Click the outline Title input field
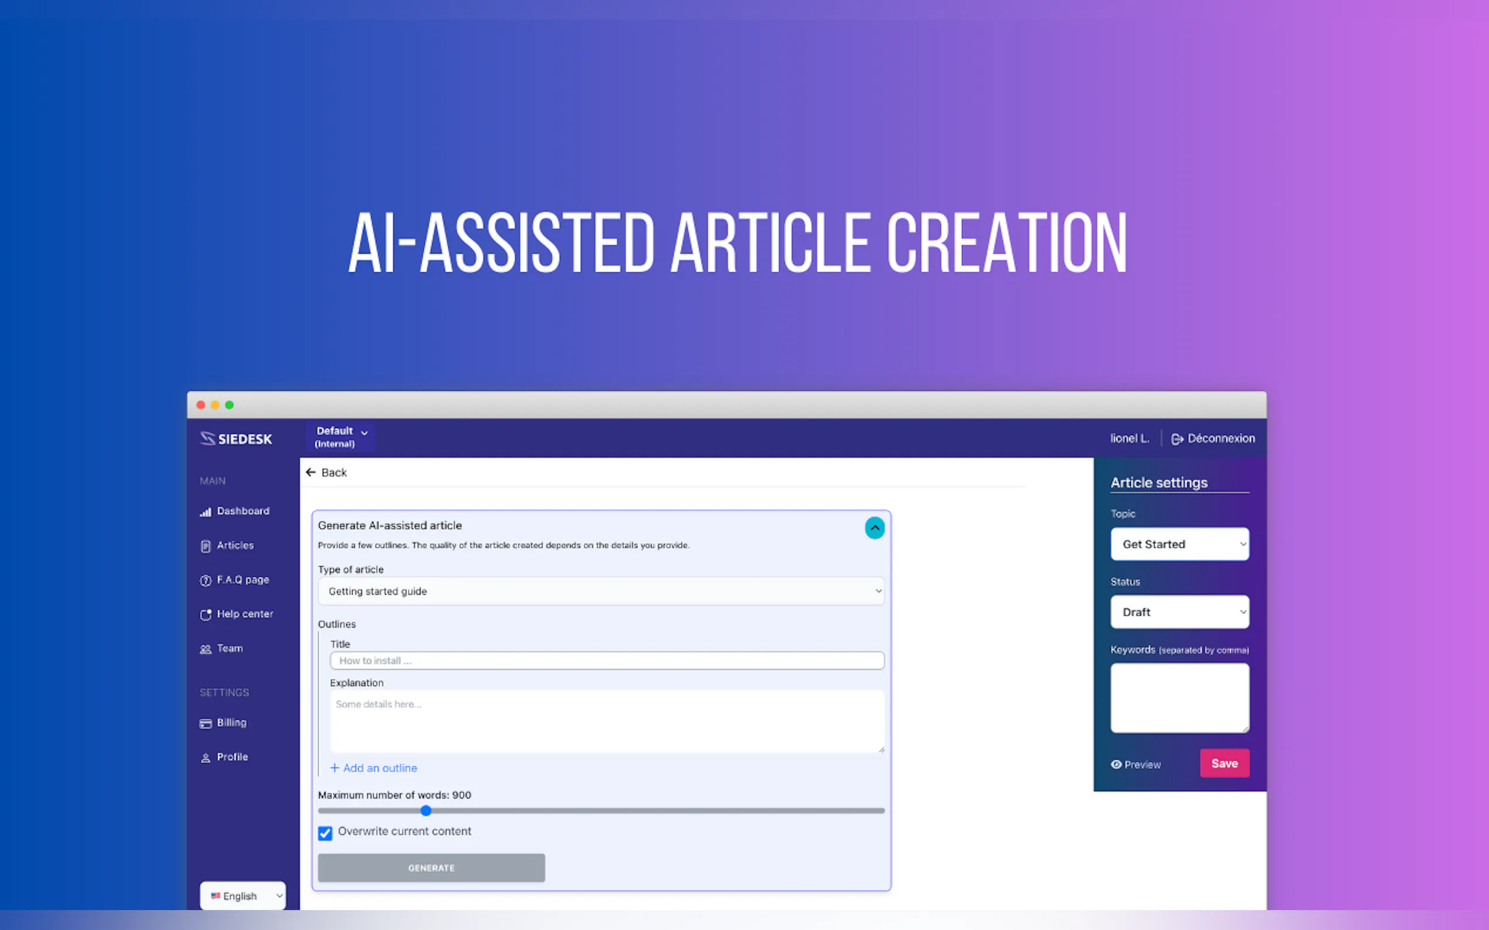 607,661
